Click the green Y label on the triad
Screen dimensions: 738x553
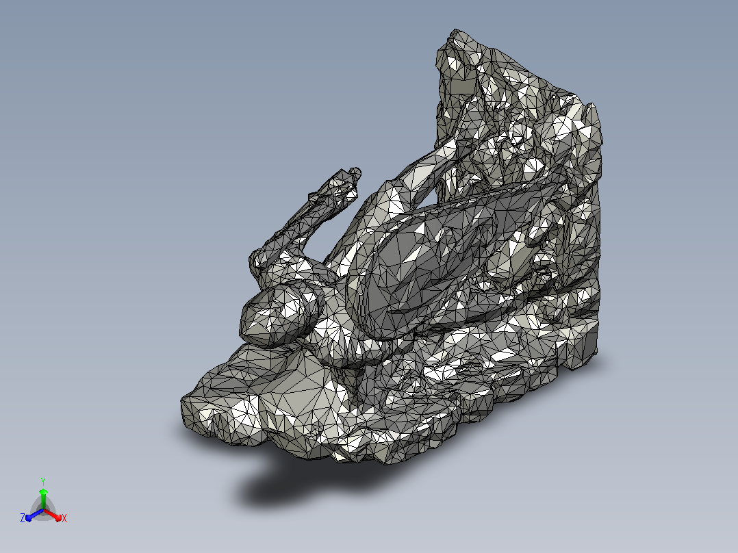43,481
